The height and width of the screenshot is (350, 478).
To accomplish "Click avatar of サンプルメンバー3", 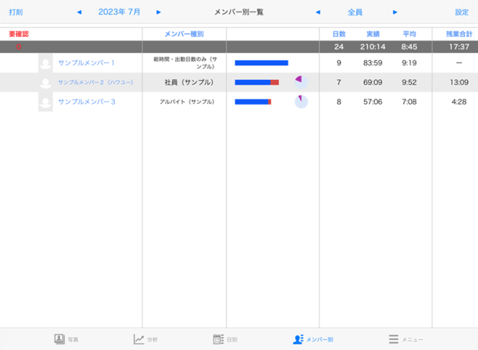I will (x=45, y=102).
